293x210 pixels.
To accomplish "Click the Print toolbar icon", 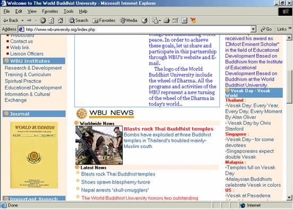I will click(x=167, y=21).
